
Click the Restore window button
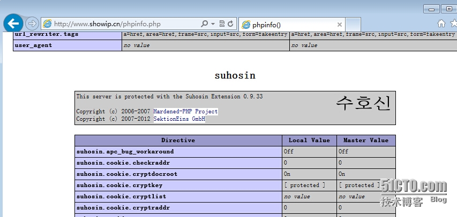pyautogui.click(x=448, y=9)
